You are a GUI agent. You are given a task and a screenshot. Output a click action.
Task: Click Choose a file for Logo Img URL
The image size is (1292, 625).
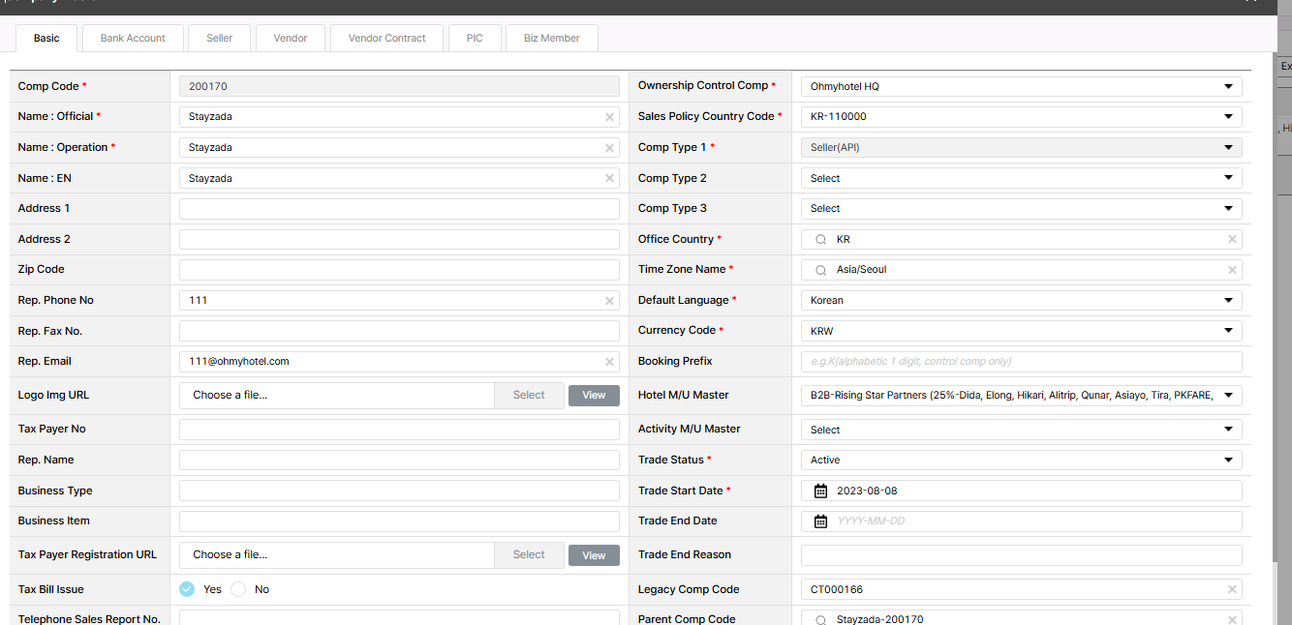[x=337, y=395]
